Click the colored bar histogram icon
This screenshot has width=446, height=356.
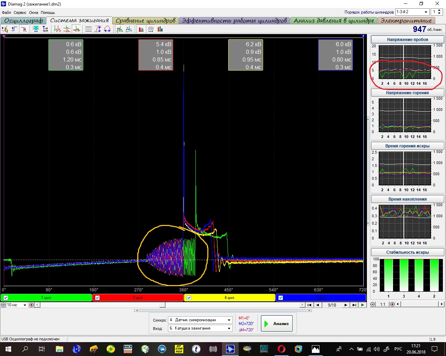click(x=160, y=29)
